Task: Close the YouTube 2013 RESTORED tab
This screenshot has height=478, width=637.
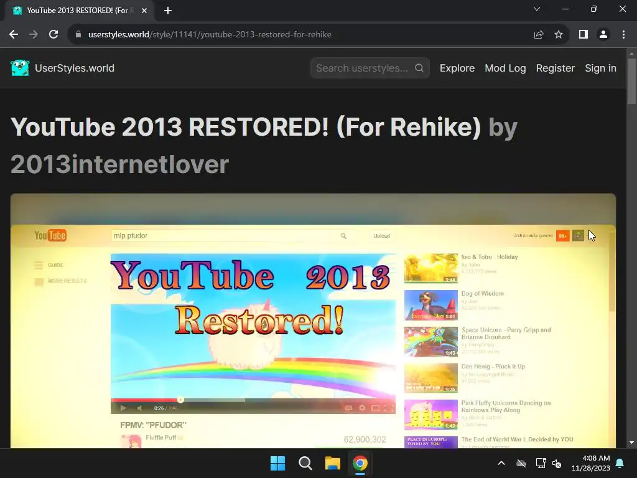Action: click(x=144, y=11)
